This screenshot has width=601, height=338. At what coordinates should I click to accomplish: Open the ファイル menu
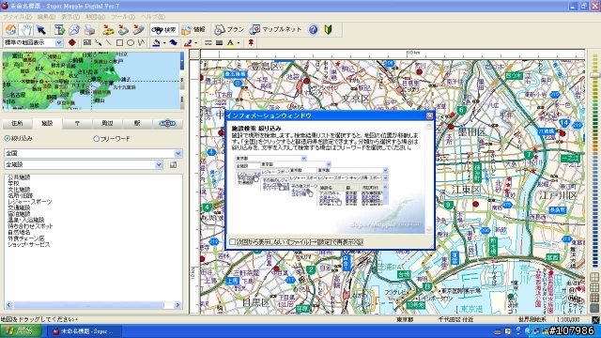click(x=17, y=17)
